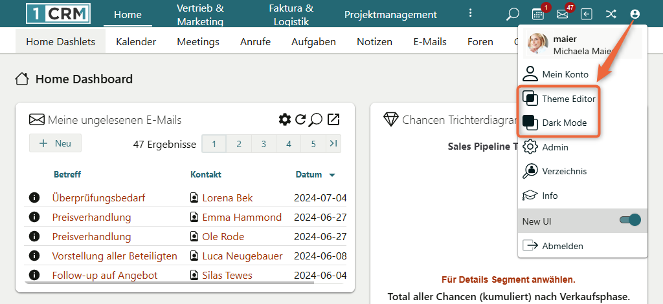Open dashlet in external view icon
Image resolution: width=663 pixels, height=304 pixels.
(x=333, y=119)
